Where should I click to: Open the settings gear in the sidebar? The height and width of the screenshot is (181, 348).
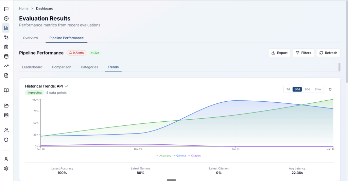point(6,168)
